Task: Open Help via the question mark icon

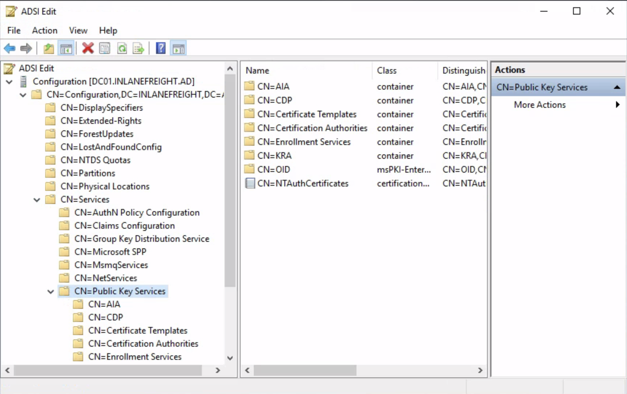Action: (160, 48)
